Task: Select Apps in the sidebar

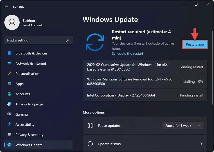Action: pos(38,84)
